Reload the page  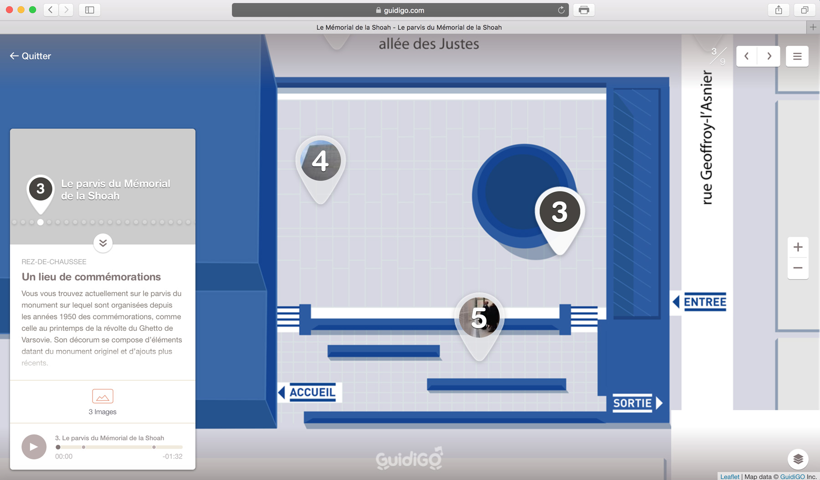[561, 10]
